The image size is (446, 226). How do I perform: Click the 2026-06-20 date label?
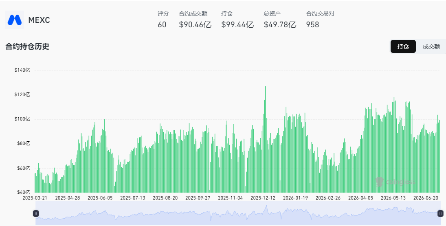coord(426,197)
